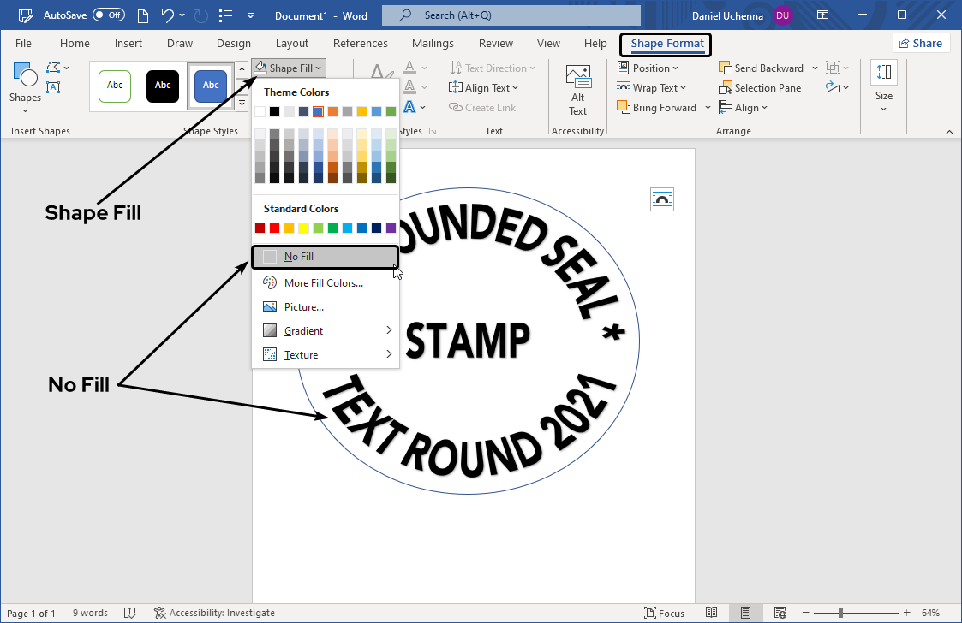Open Focus mode from status bar
The image size is (962, 623).
pos(664,613)
